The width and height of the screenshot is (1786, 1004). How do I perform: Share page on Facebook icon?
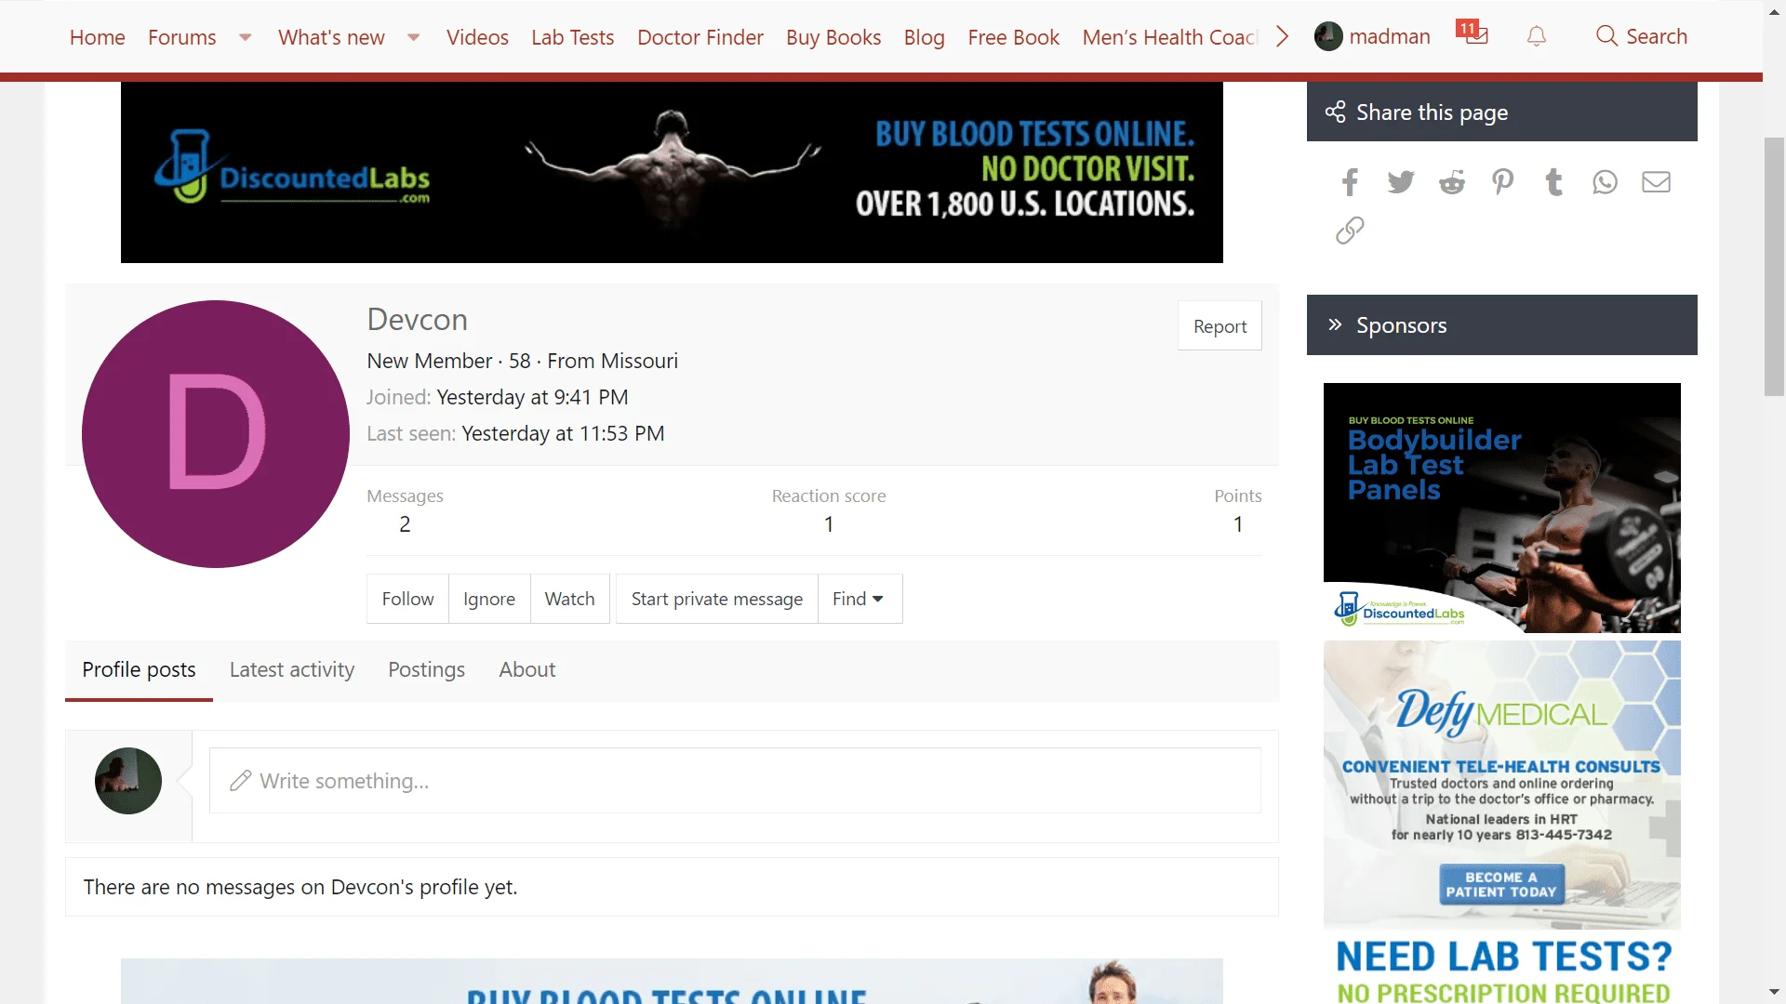1350,182
